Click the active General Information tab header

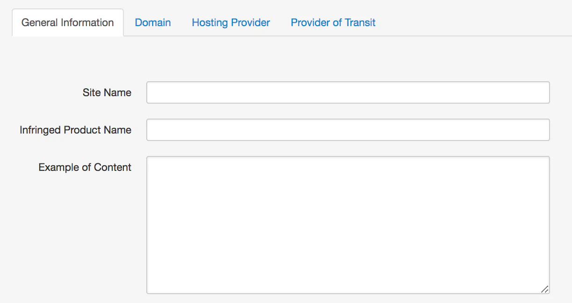[67, 22]
